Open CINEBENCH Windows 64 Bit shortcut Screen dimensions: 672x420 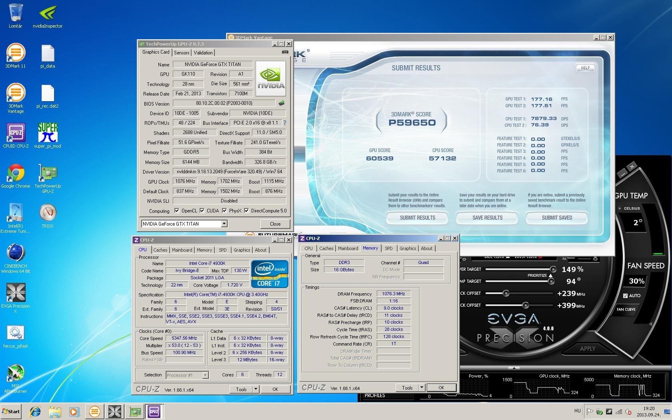[x=16, y=258]
